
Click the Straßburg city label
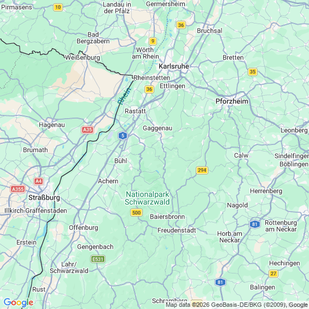(44, 197)
